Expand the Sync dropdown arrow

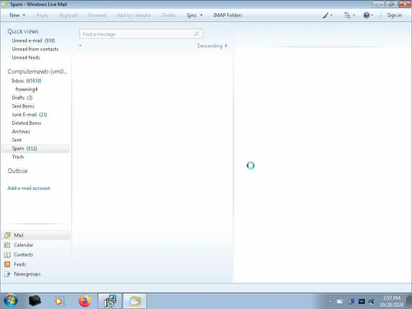pos(201,15)
